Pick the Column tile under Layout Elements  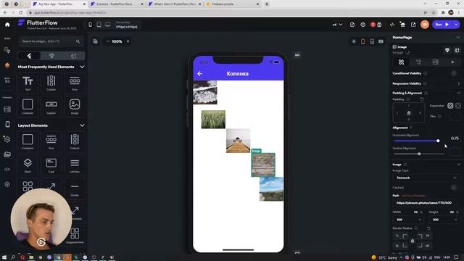pos(75,141)
